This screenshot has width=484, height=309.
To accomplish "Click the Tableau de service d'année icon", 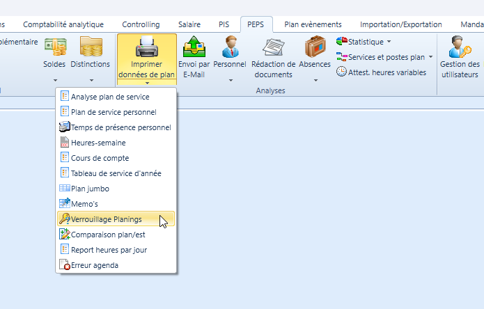I will pyautogui.click(x=65, y=173).
